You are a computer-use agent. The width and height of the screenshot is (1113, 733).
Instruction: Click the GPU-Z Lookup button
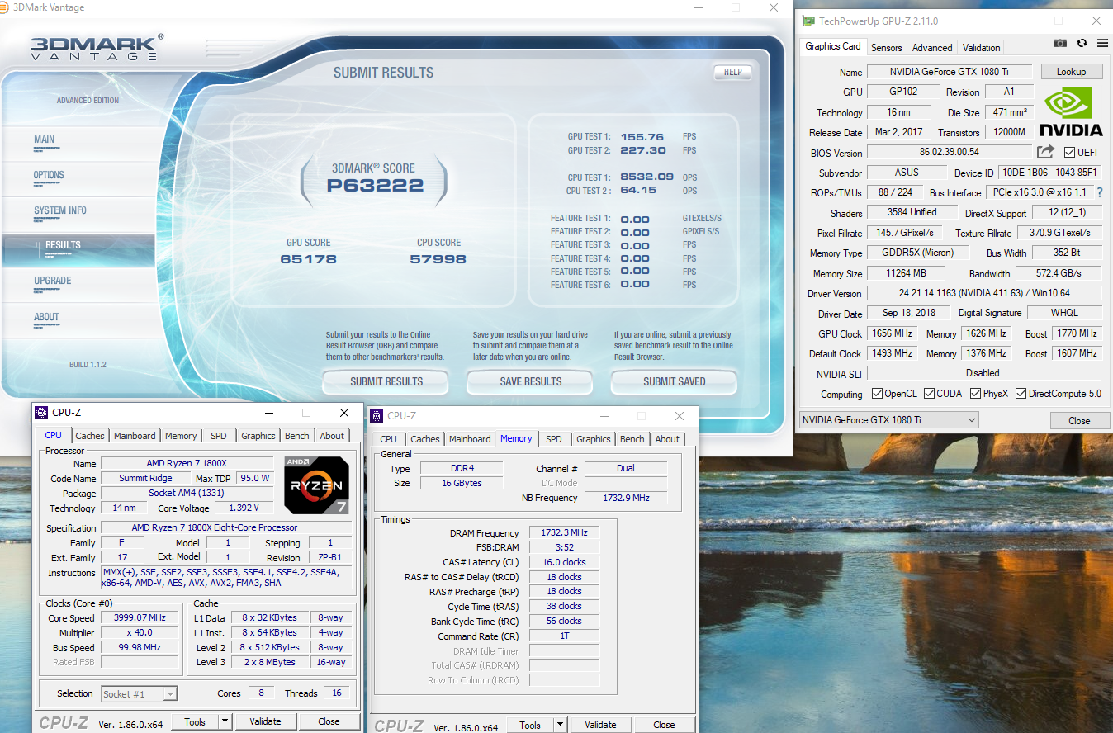pyautogui.click(x=1071, y=72)
